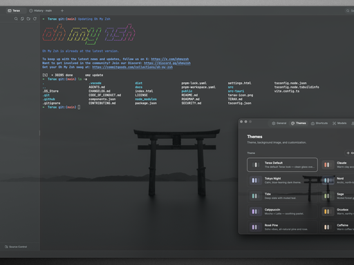This screenshot has height=265, width=354.
Task: Click the new file icon in the sidebar toolbar
Action: pyautogui.click(x=22, y=19)
